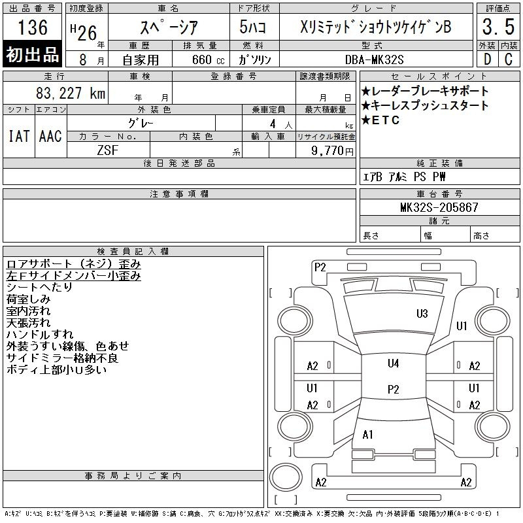Select the chassis number MK32S-205867
The image size is (523, 523).
(x=439, y=207)
